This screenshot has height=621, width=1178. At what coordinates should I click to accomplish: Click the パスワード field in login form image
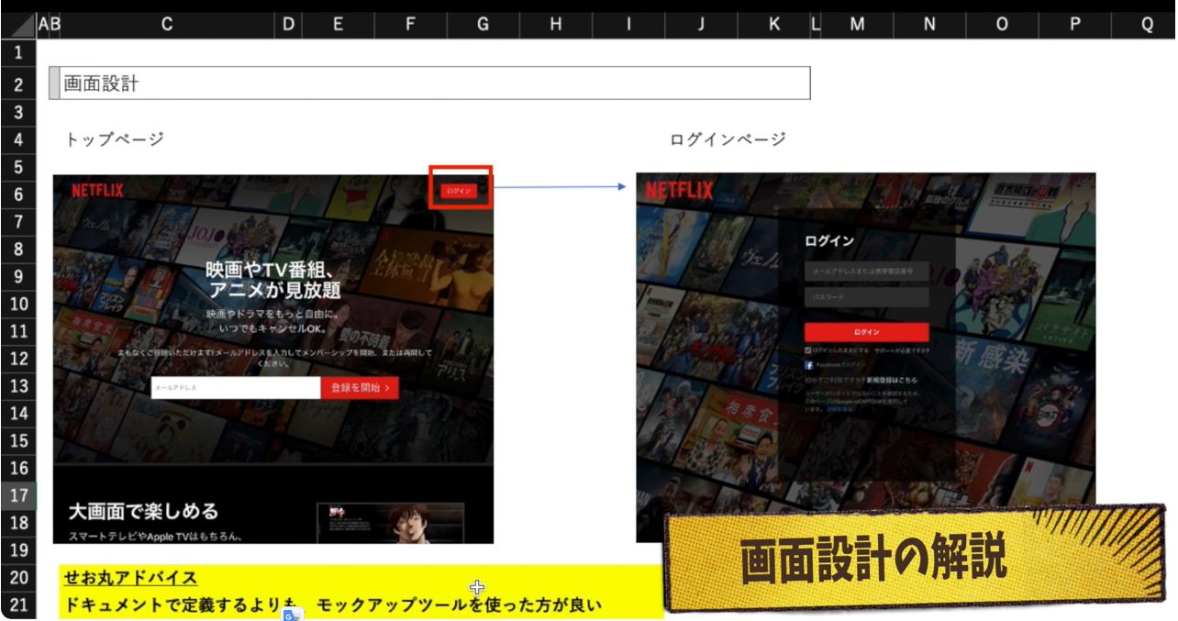click(x=867, y=297)
